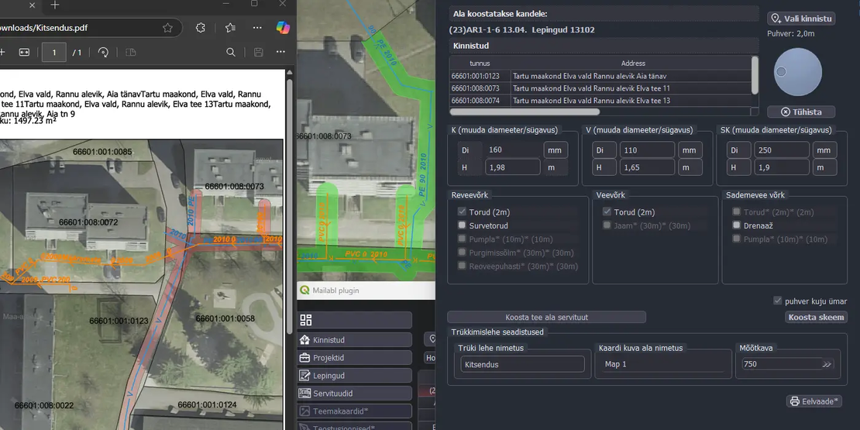Click the Kinnistud table horizontal scrollbar
Image resolution: width=860 pixels, height=430 pixels.
525,112
